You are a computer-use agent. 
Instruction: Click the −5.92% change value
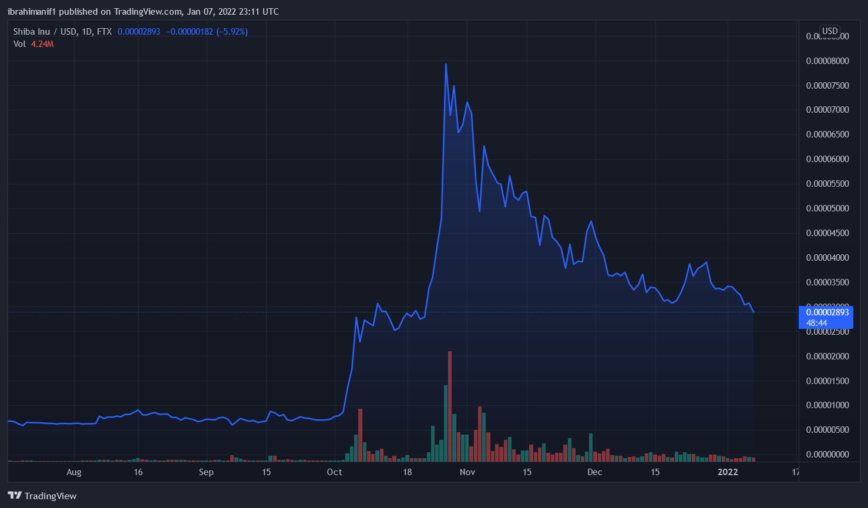(x=232, y=32)
